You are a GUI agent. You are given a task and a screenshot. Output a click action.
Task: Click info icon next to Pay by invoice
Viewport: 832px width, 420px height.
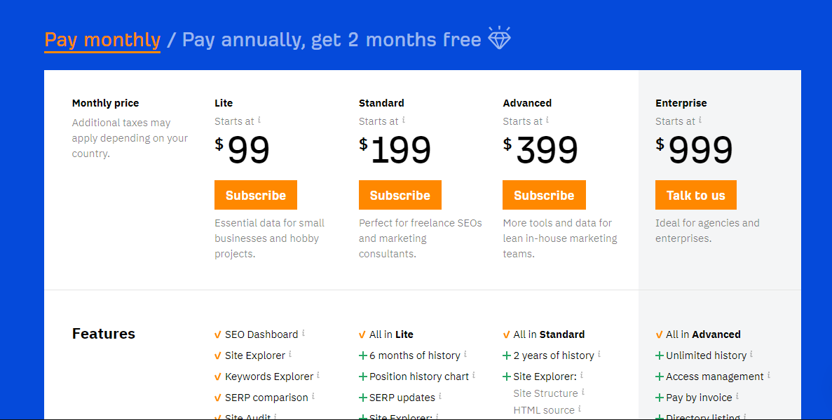(x=737, y=395)
